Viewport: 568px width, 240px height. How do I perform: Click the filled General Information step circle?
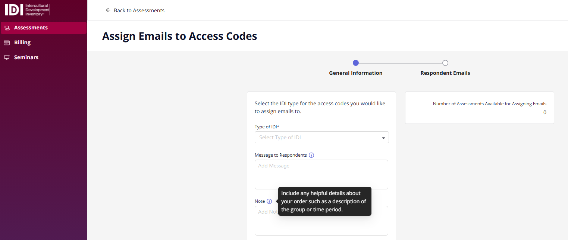(356, 63)
